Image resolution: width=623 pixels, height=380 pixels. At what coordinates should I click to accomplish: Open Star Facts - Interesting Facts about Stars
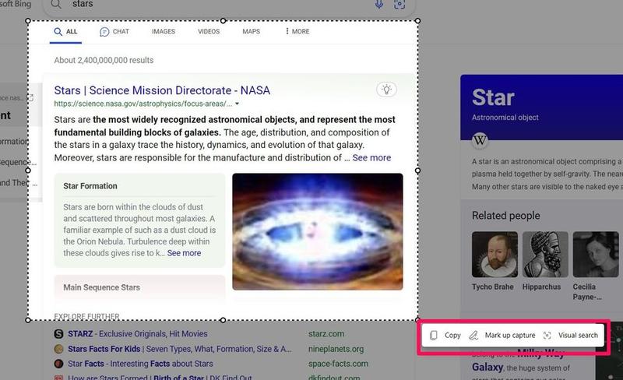(140, 364)
